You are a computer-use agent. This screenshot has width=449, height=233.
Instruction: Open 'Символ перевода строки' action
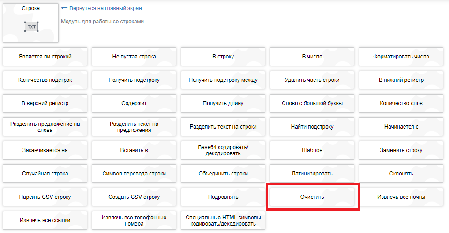click(134, 174)
